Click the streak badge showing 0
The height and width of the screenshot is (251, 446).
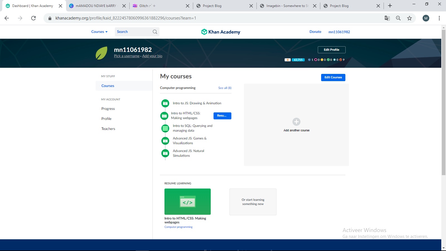pos(288,60)
